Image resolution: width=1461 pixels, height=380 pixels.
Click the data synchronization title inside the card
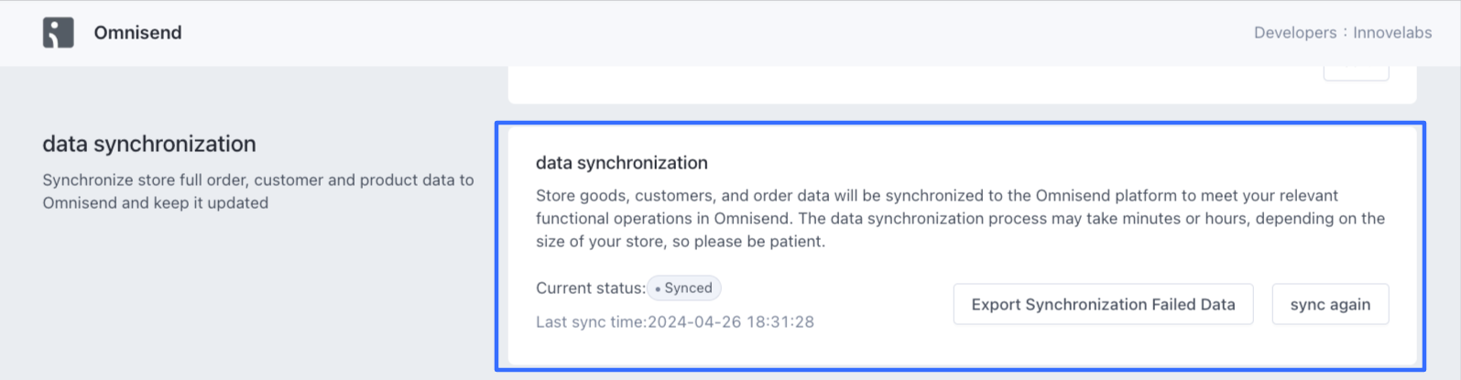pos(621,163)
